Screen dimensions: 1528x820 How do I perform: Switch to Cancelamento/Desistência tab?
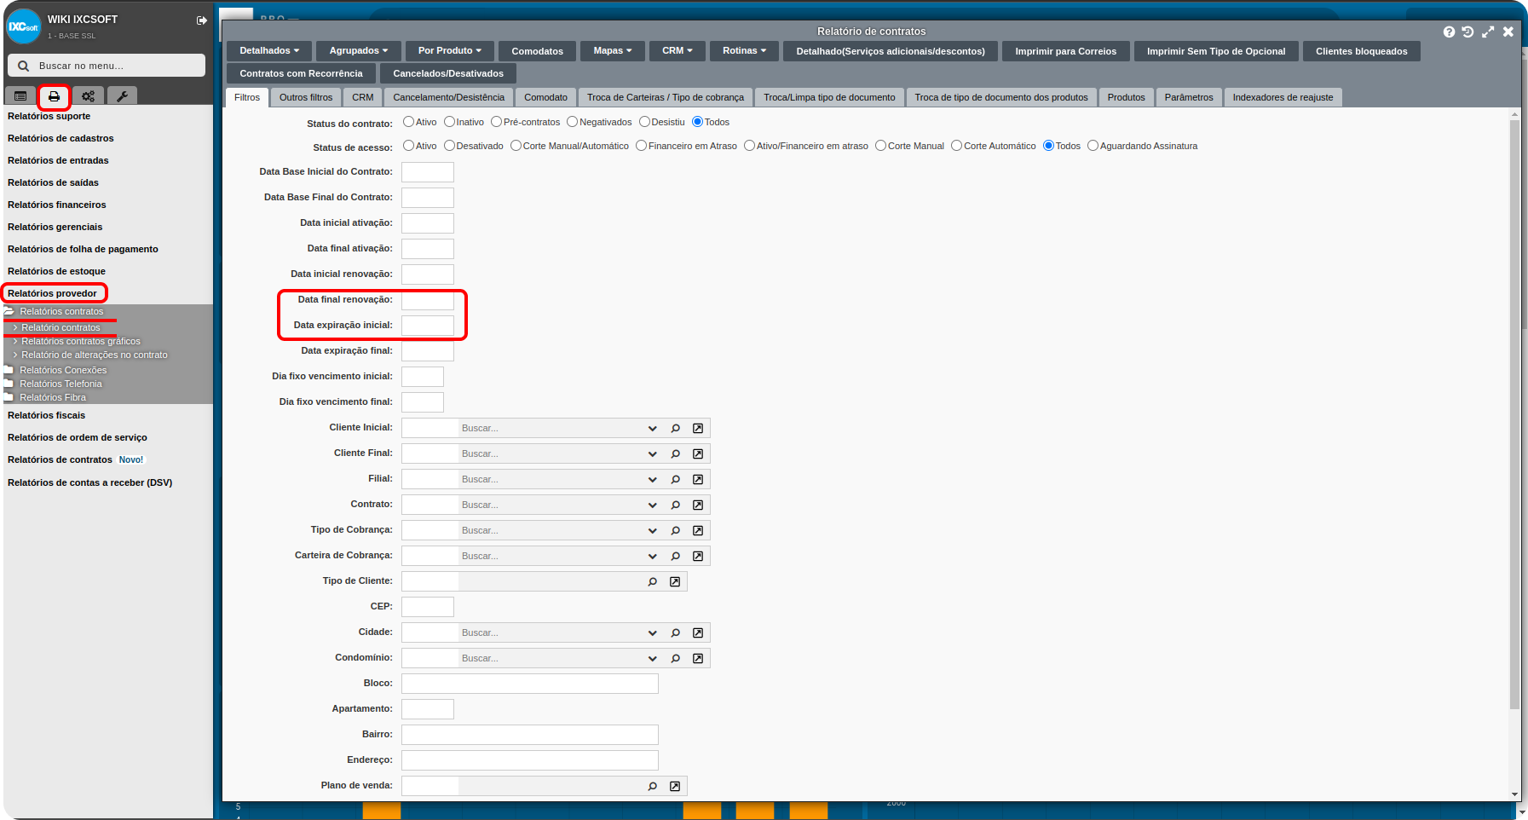(x=449, y=97)
